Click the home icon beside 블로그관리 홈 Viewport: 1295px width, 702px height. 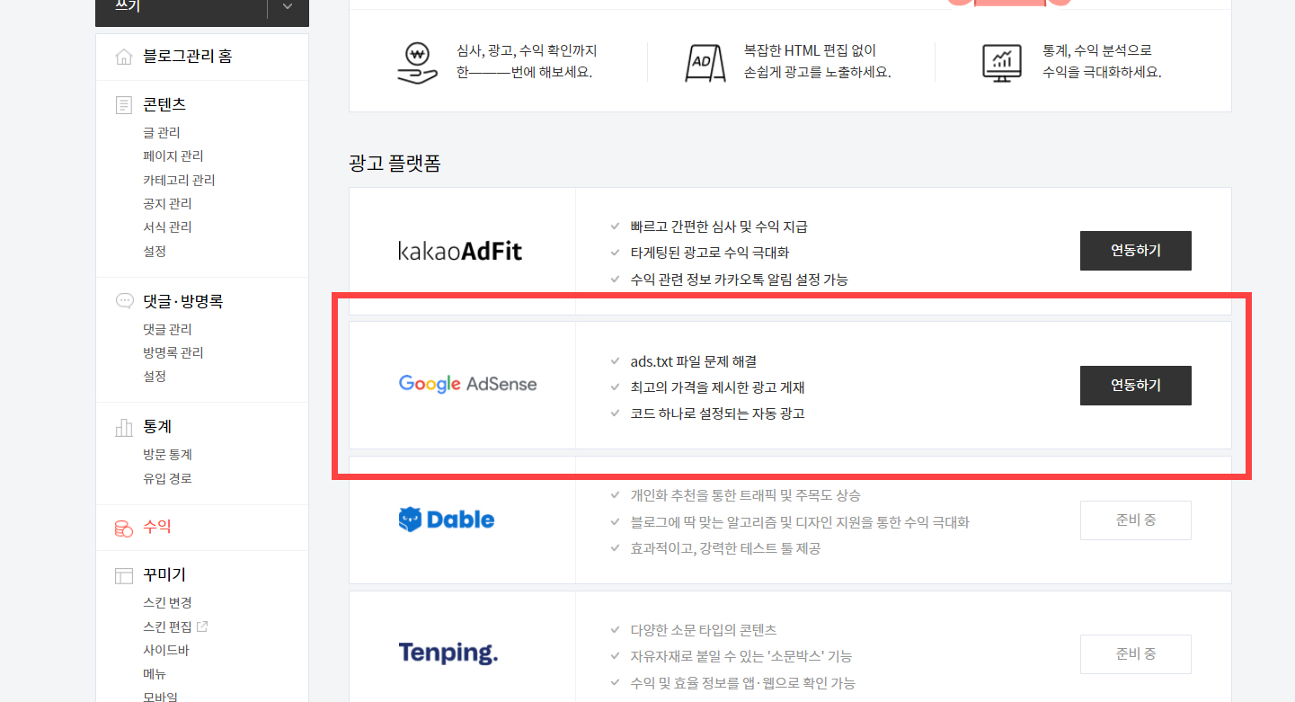[124, 58]
